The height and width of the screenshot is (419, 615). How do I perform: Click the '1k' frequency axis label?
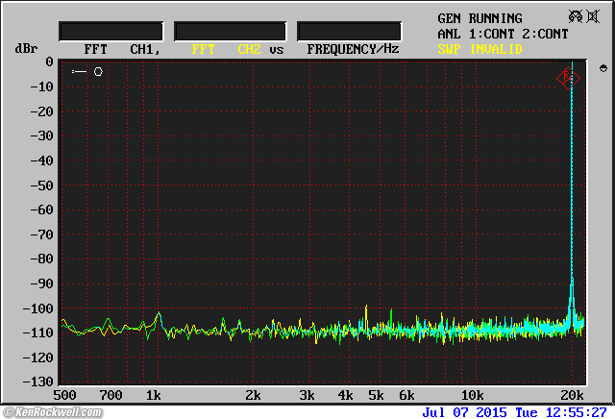point(154,395)
